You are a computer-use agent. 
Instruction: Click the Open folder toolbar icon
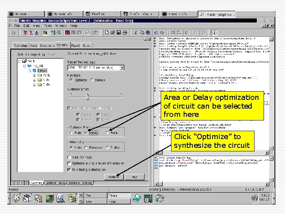coord(113,32)
